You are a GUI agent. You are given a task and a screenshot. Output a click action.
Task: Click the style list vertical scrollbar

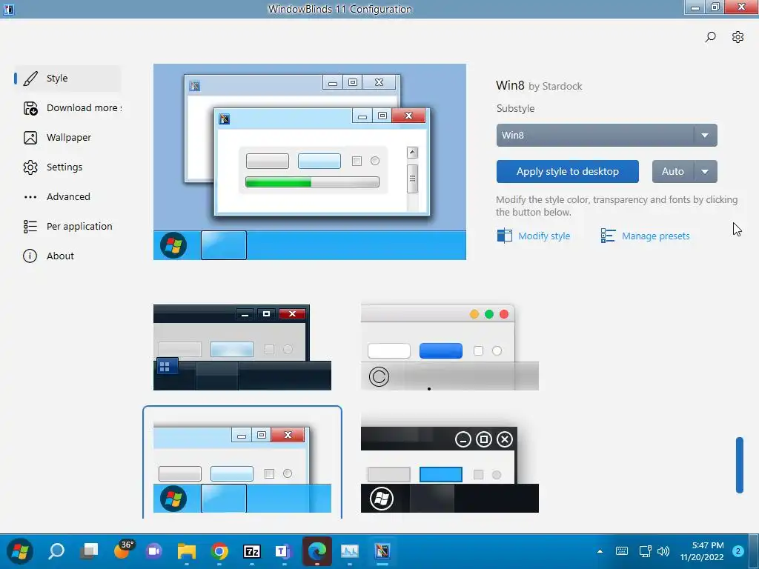click(740, 465)
